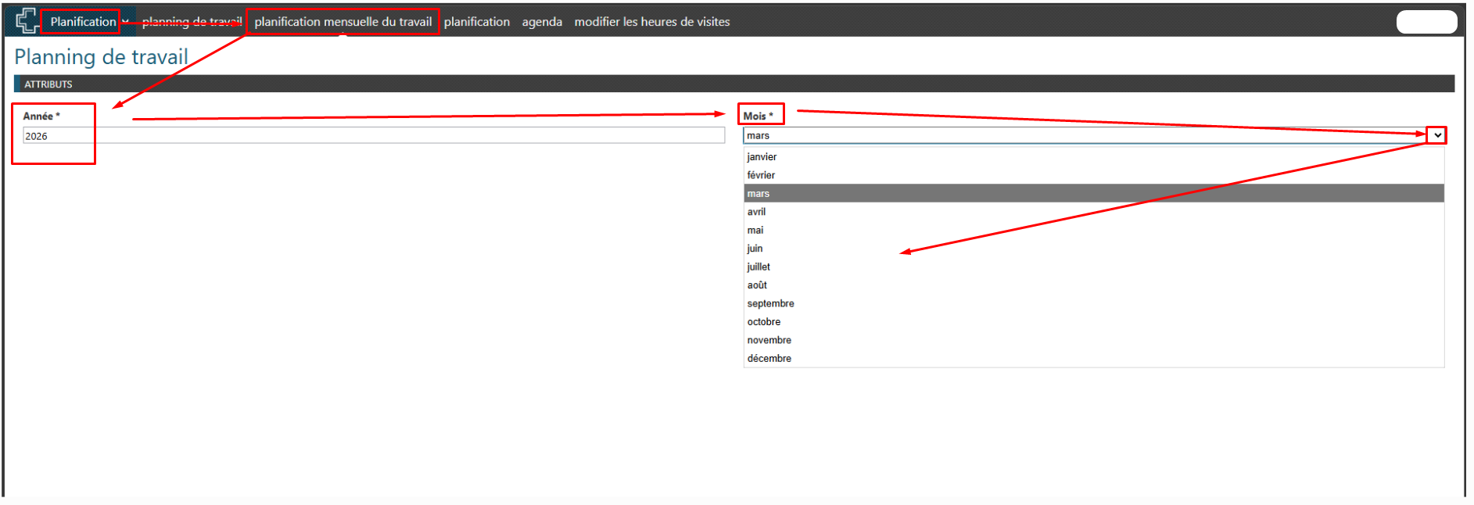Click the medical cross logo icon
Screen dimensions: 1474x505
(x=27, y=20)
